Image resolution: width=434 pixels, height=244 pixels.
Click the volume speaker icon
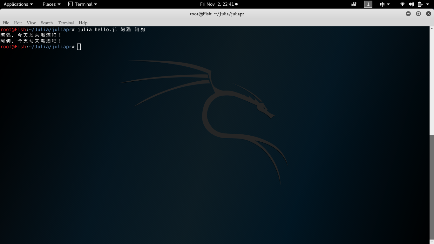[411, 4]
